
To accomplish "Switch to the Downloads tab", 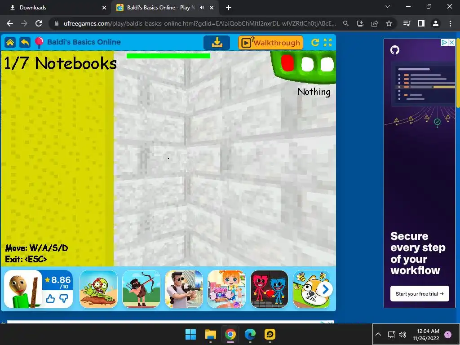I will [x=56, y=8].
